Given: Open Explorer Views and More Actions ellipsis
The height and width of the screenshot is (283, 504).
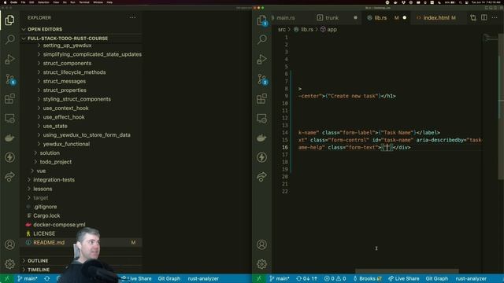Looking at the screenshot, I should point(132,17).
